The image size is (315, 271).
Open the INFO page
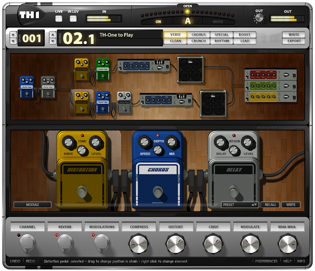click(x=301, y=261)
